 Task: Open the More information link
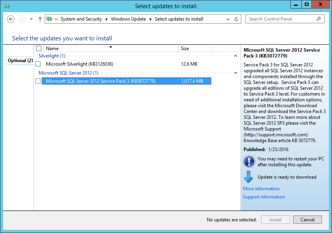tap(261, 188)
